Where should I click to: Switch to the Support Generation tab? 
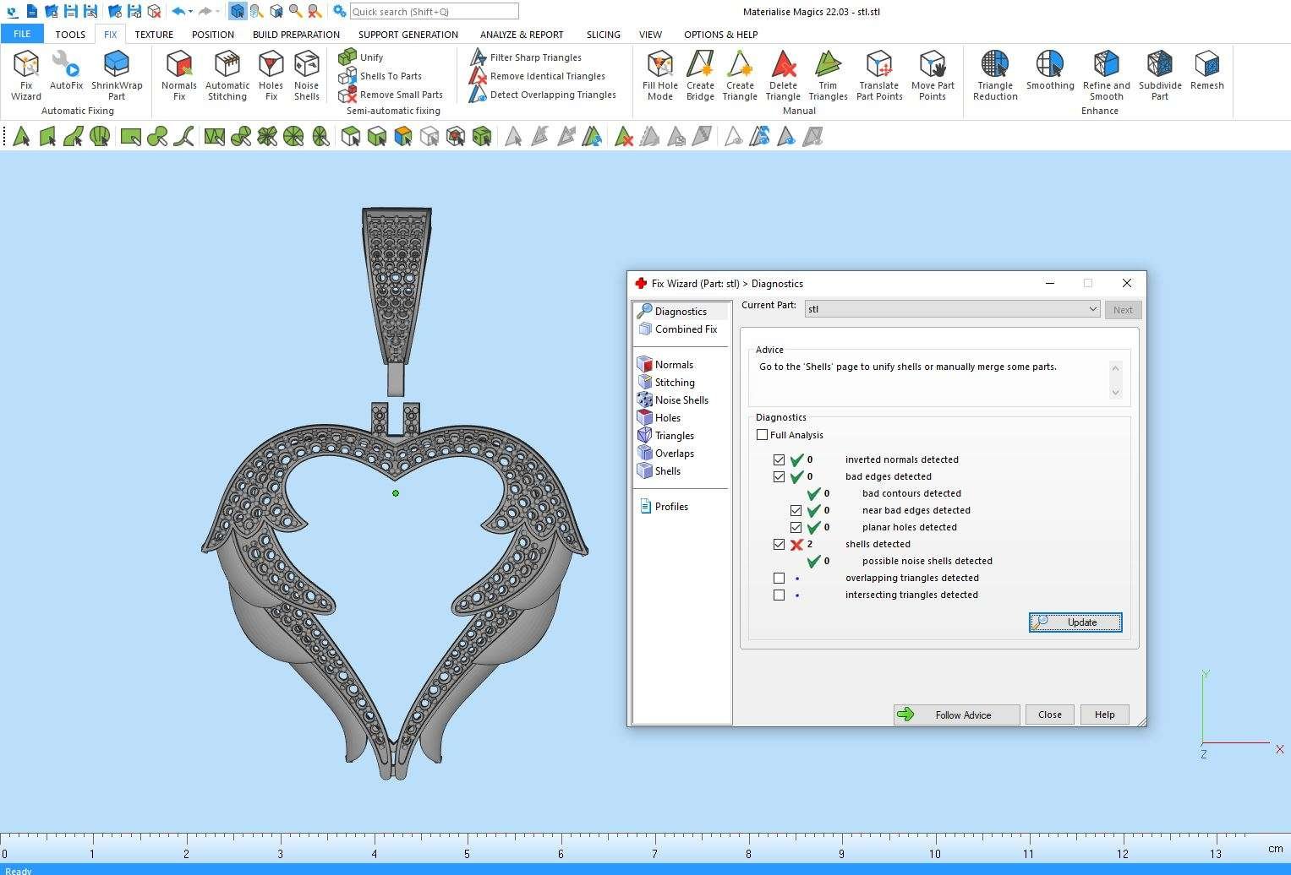coord(408,35)
